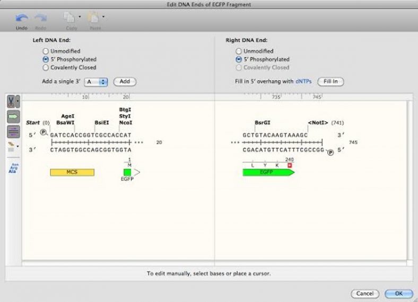Image resolution: width=418 pixels, height=302 pixels.
Task: Click the dimmed Redo arrow
Action: click(x=40, y=19)
